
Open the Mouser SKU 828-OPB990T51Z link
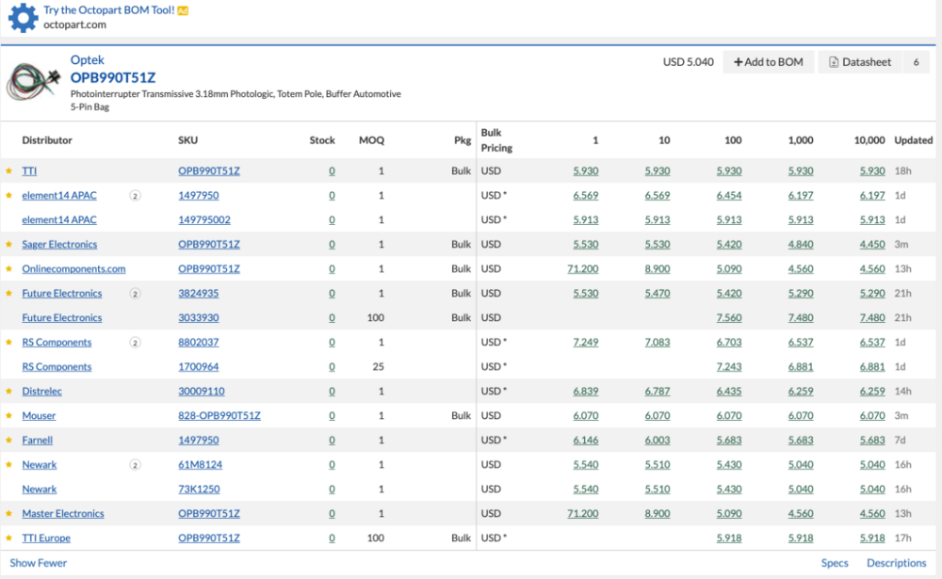219,415
